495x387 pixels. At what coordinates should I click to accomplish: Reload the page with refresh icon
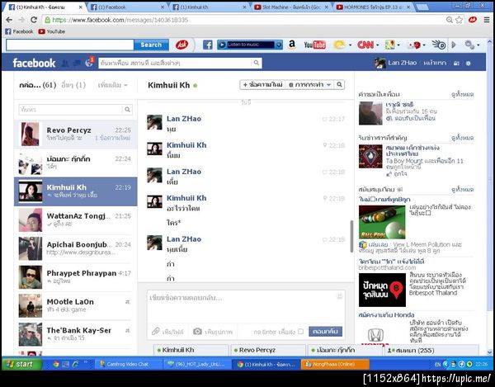(x=34, y=20)
